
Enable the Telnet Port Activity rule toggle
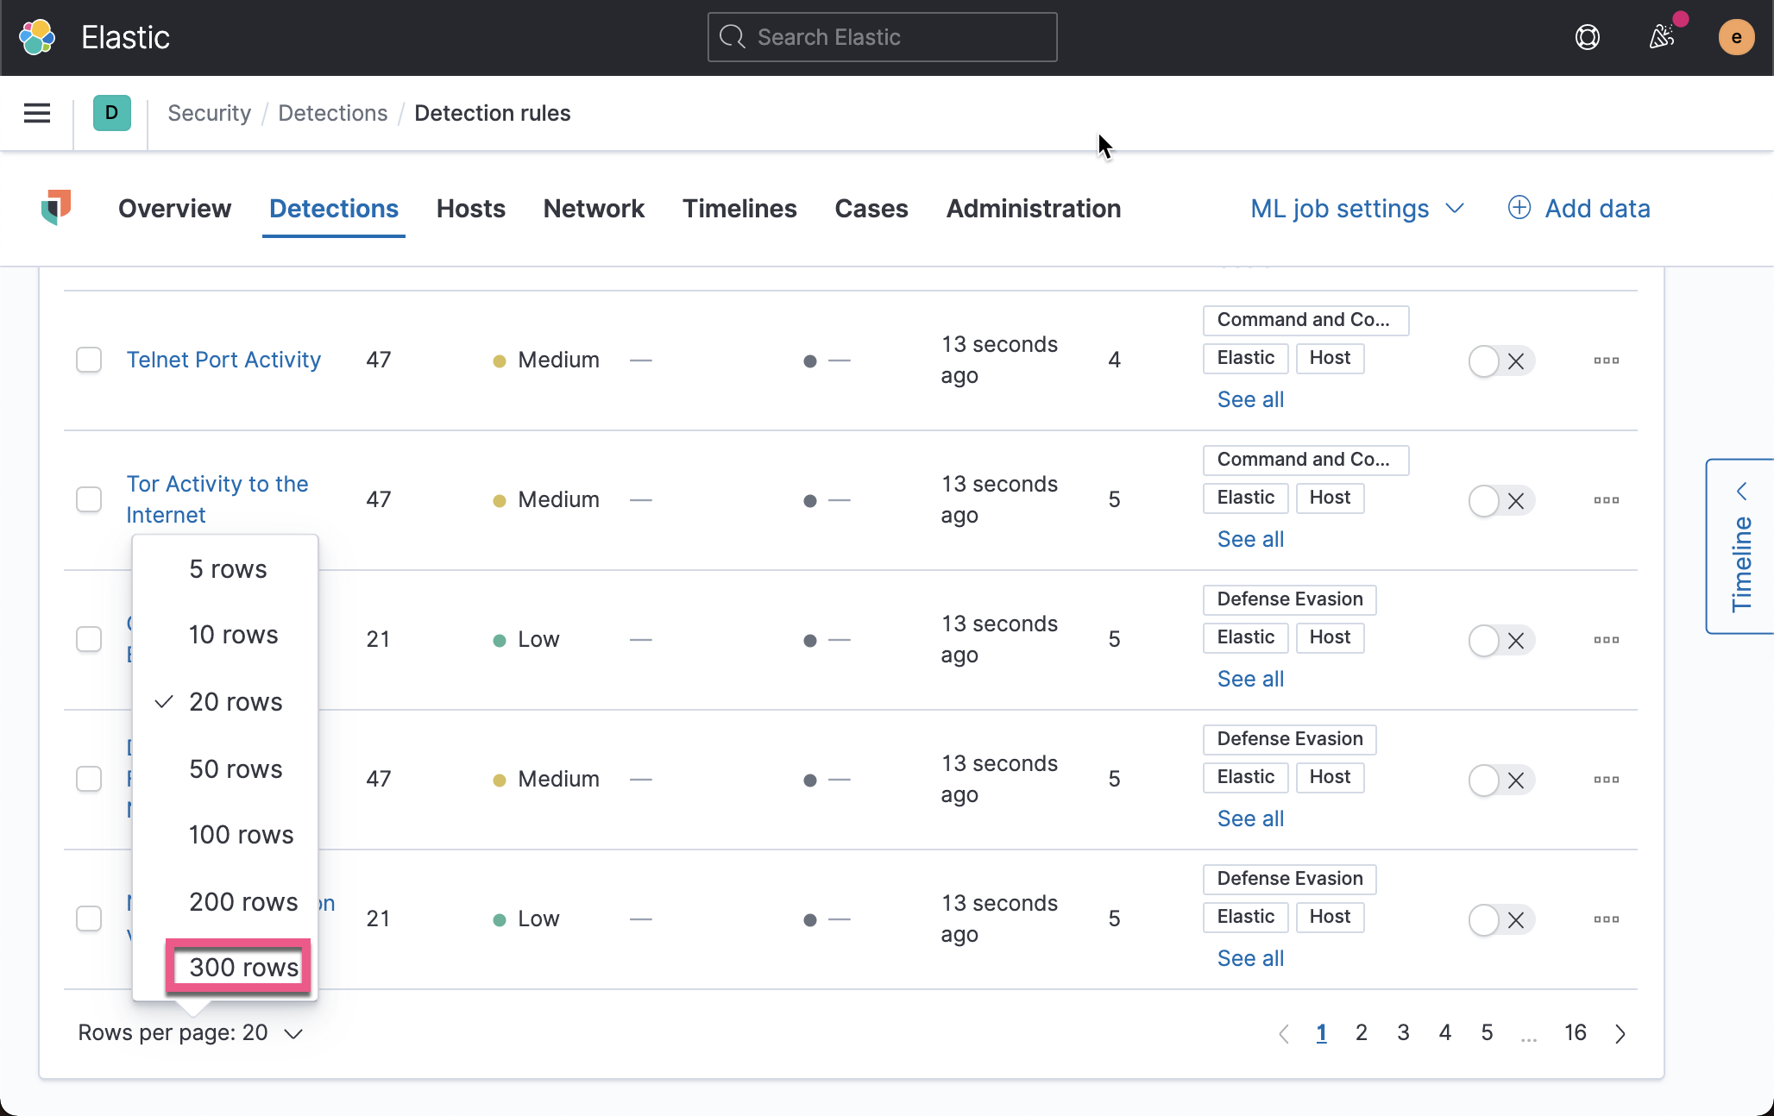point(1484,361)
